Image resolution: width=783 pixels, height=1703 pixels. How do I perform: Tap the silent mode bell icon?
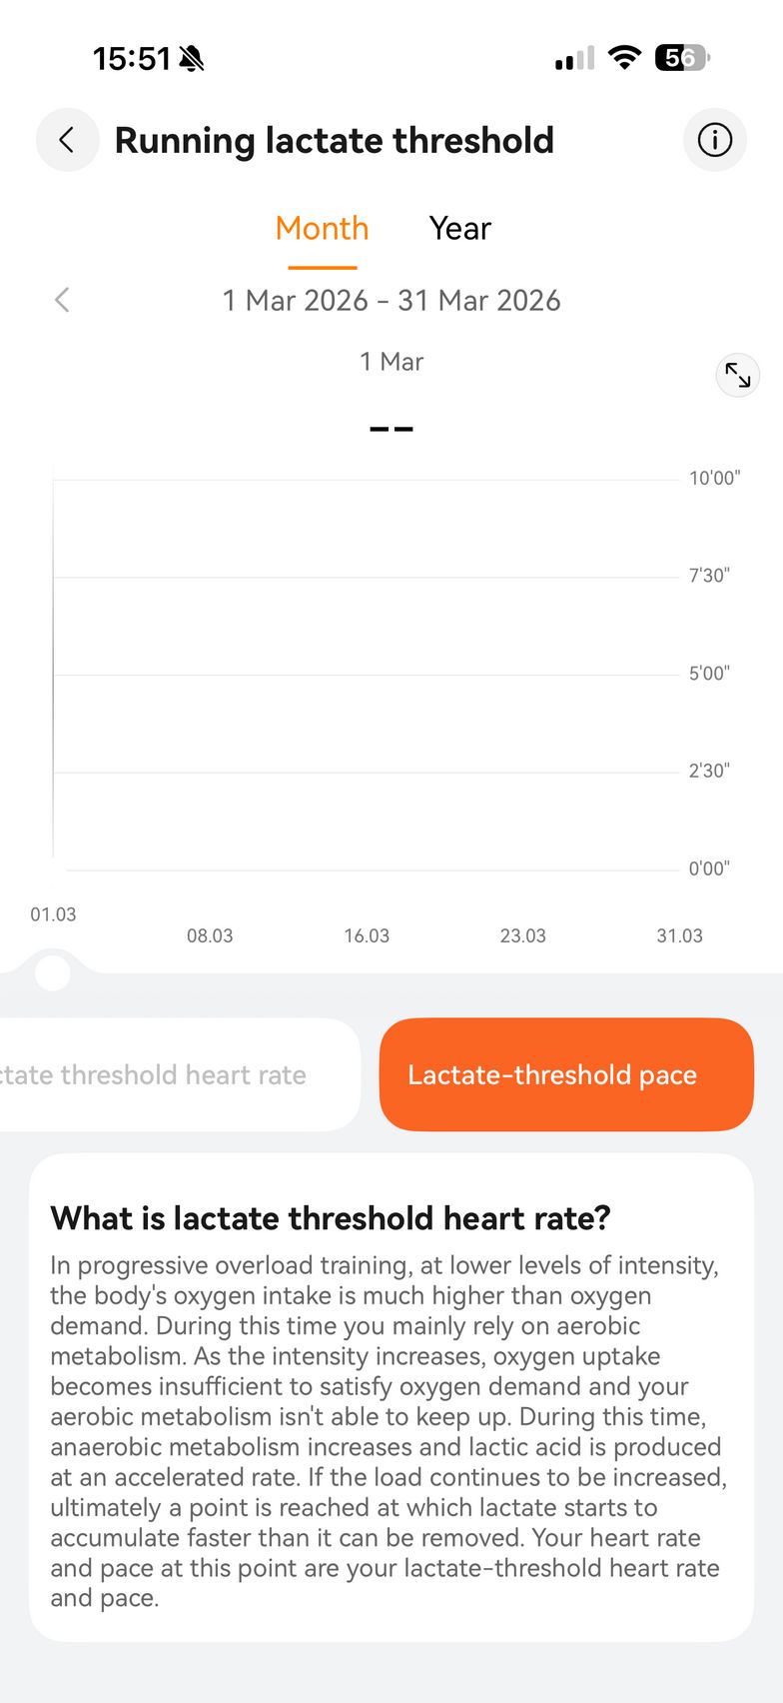pos(191,59)
